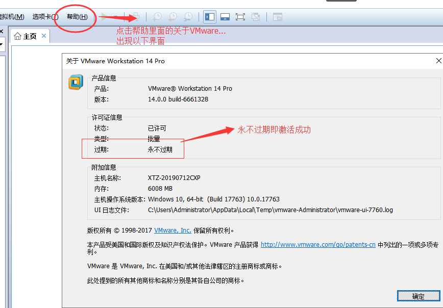Click the 产品信息 group label

tap(104, 78)
